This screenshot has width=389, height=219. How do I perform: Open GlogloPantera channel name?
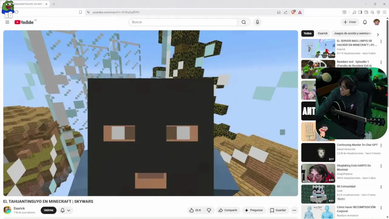pos(345,174)
